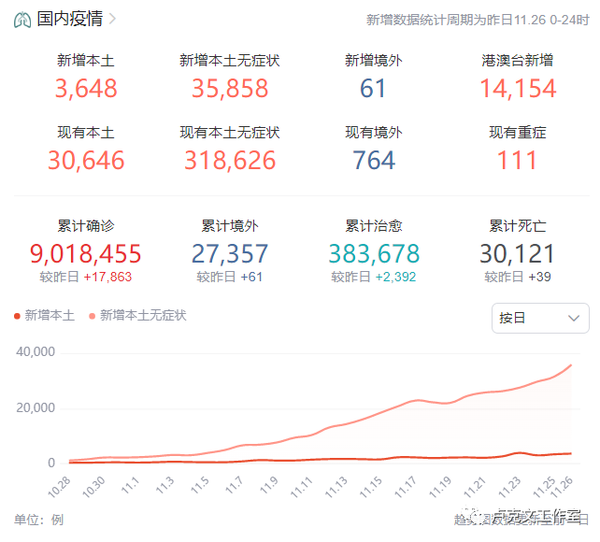This screenshot has height=542, width=600.
Task: Toggle the 新增本土无症状 legend series
Action: pyautogui.click(x=137, y=316)
